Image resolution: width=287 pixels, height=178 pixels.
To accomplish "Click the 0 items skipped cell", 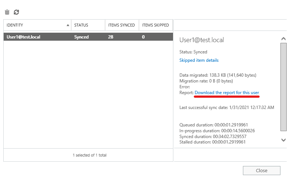I will [143, 37].
